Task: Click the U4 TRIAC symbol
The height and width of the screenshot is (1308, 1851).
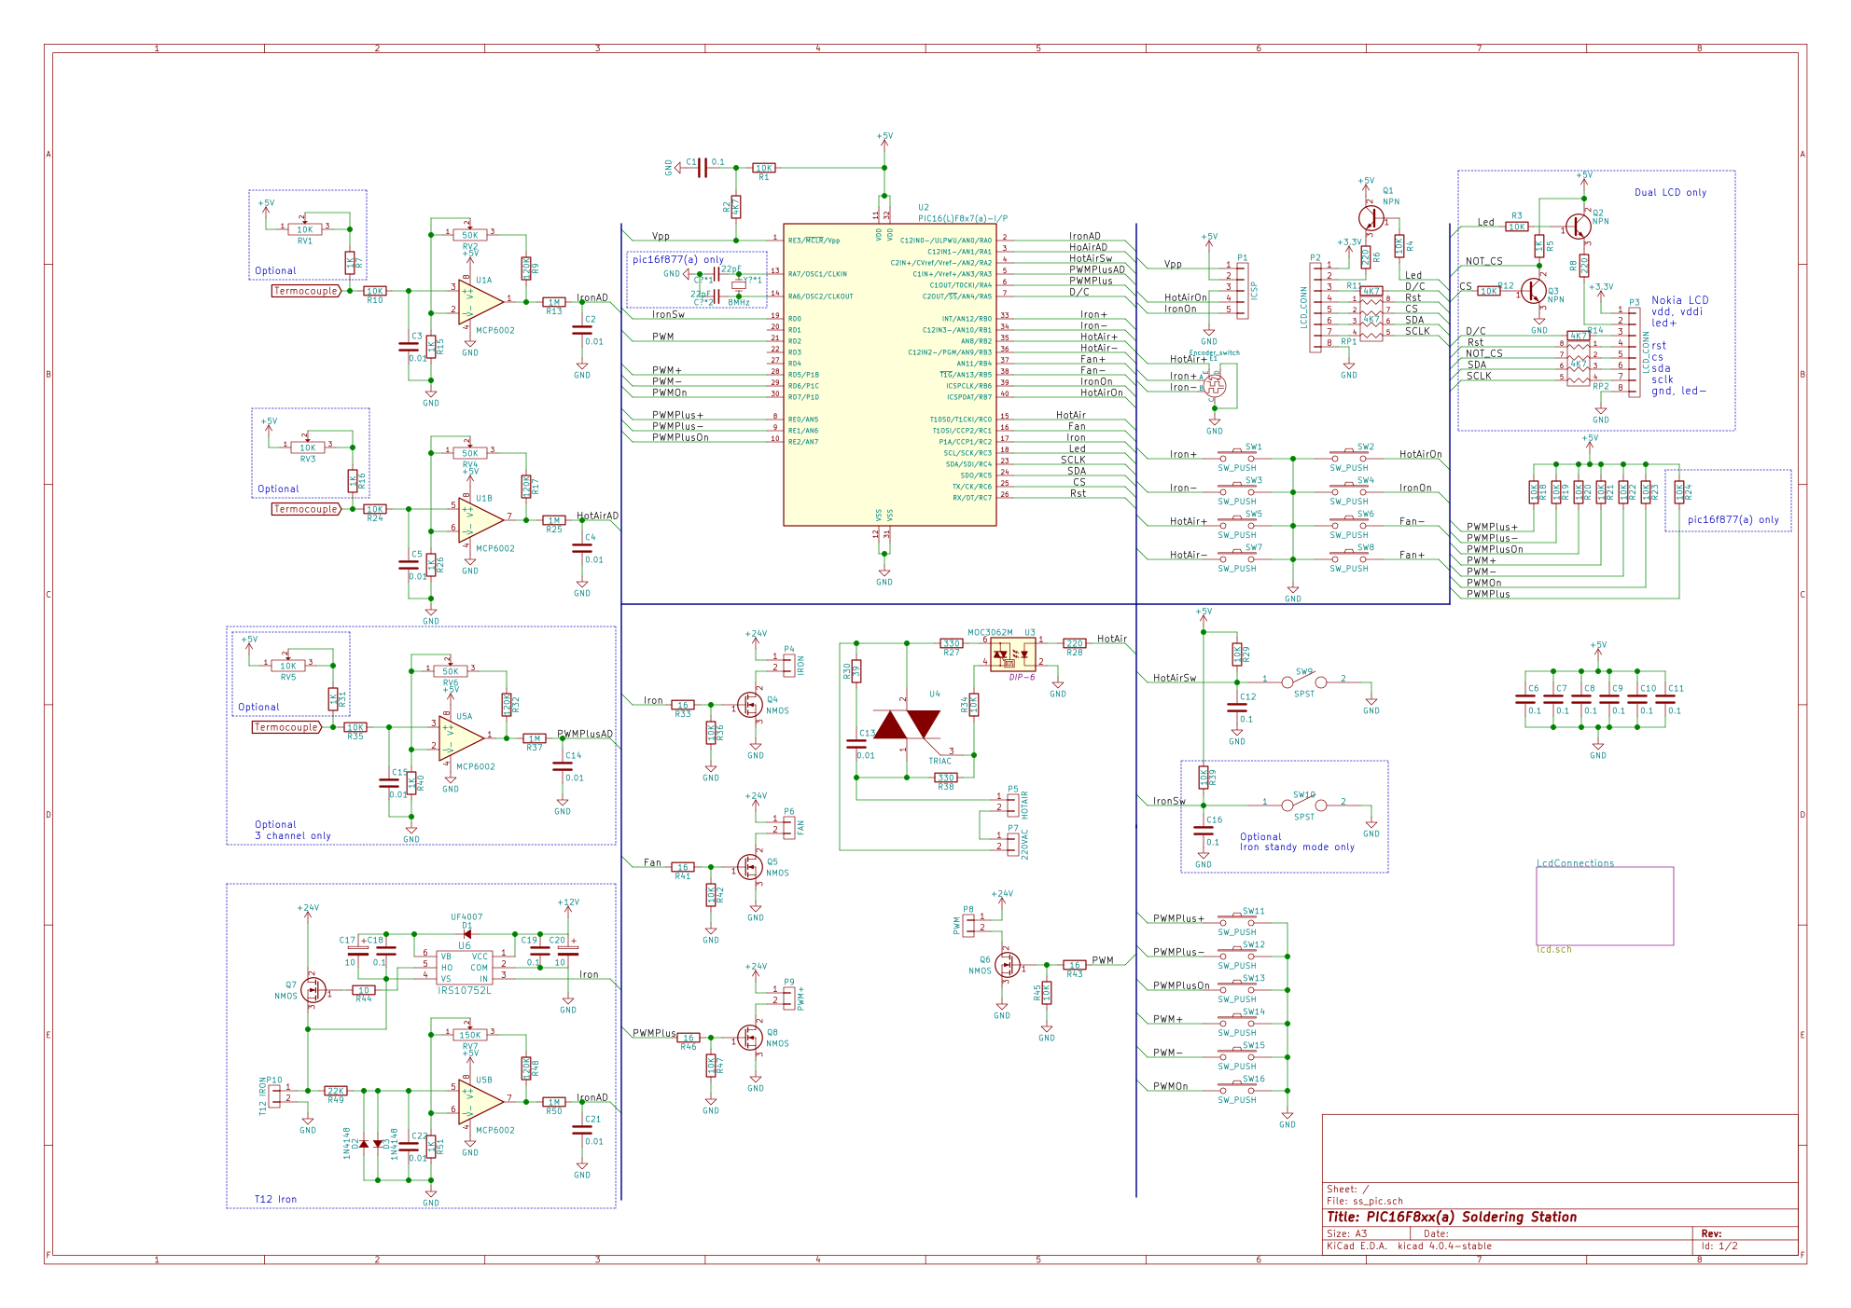Action: click(907, 726)
